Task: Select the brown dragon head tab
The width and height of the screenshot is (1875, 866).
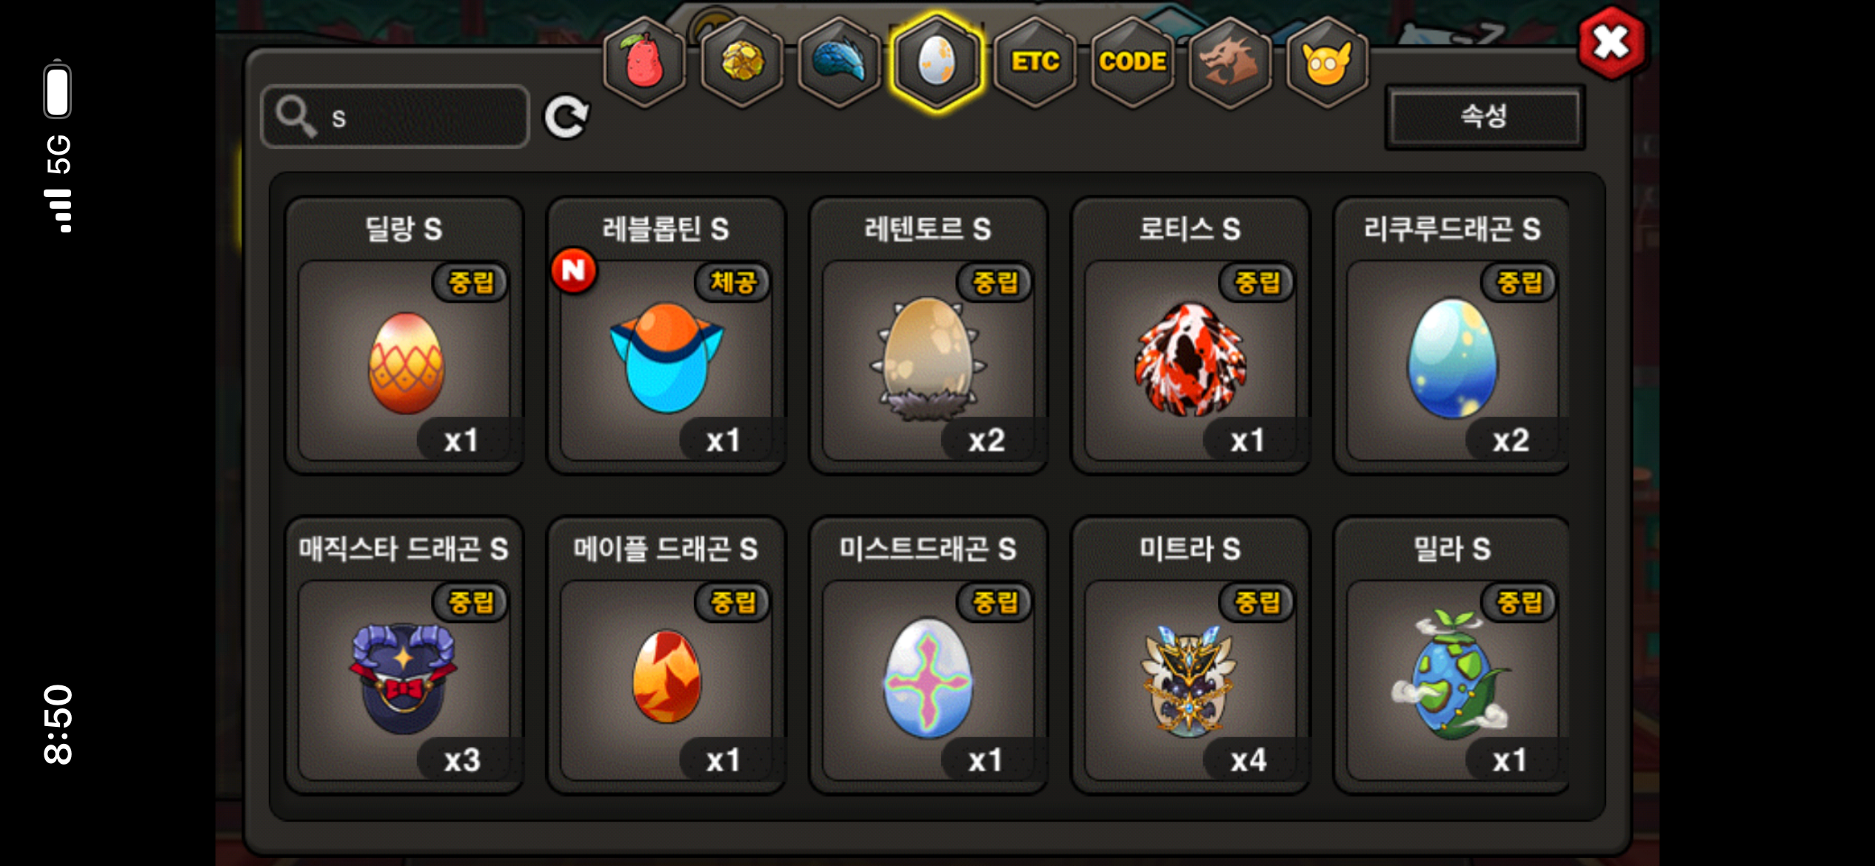Action: point(1229,63)
